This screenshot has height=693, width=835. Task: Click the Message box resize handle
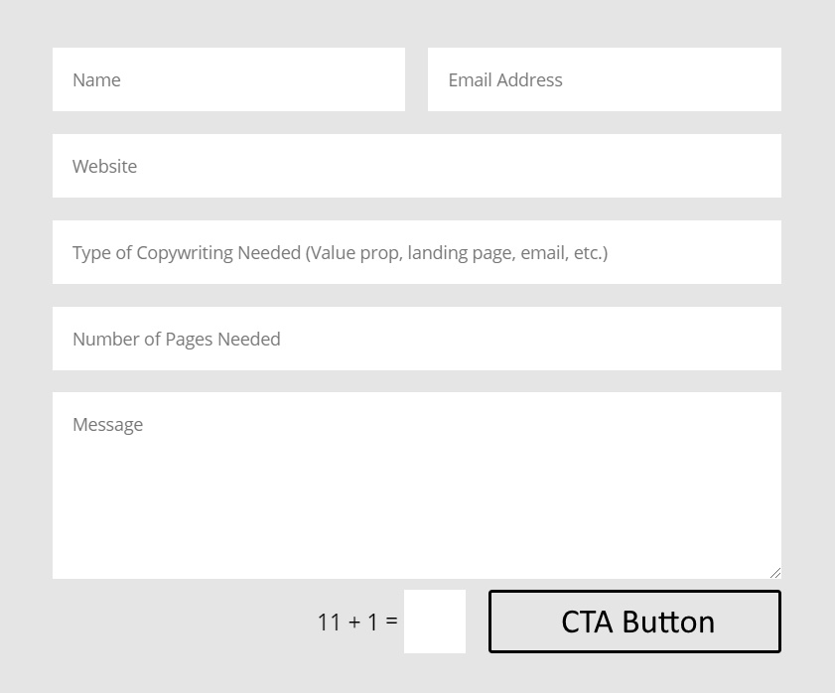point(775,573)
